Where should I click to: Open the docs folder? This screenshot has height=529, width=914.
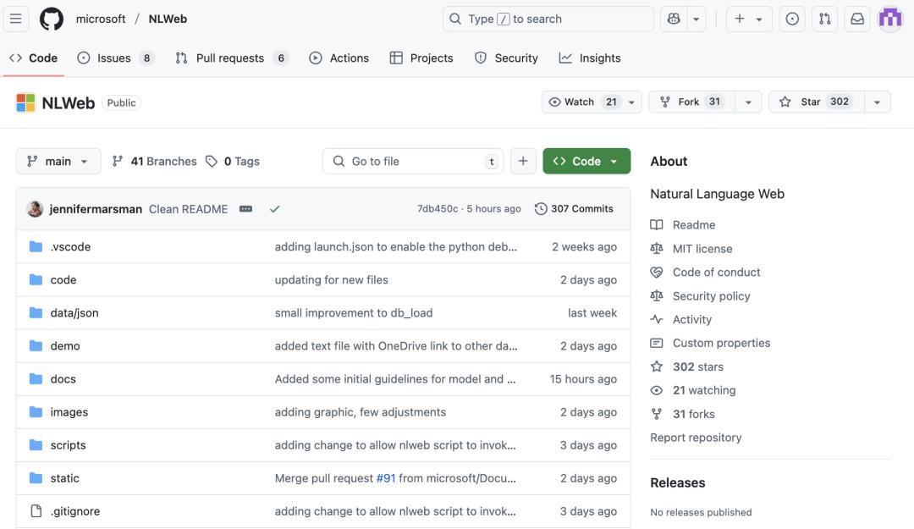(x=63, y=379)
